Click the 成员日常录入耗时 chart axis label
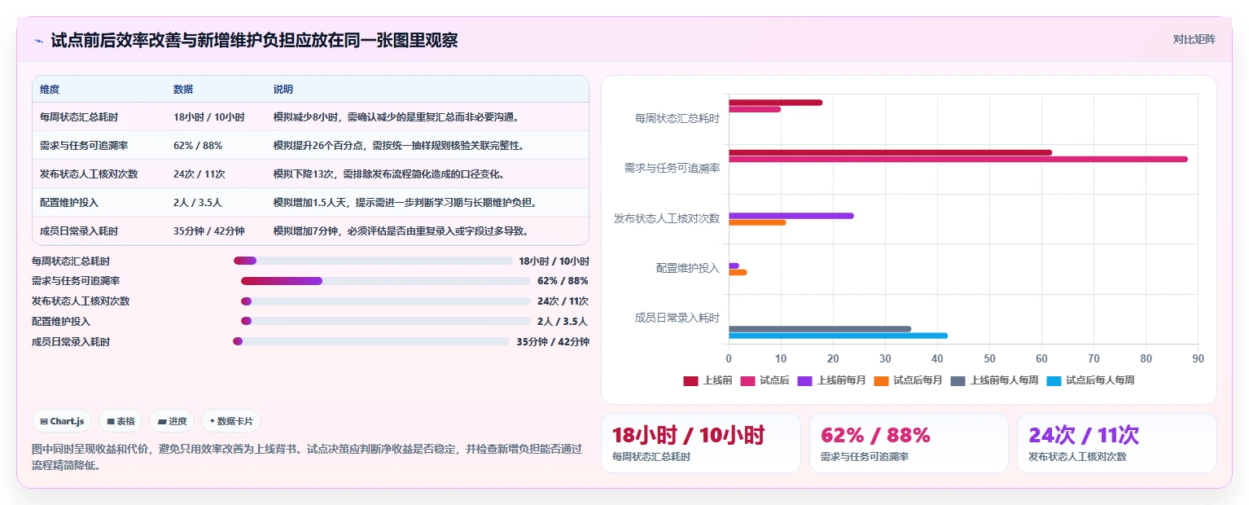The height and width of the screenshot is (505, 1249). click(677, 318)
